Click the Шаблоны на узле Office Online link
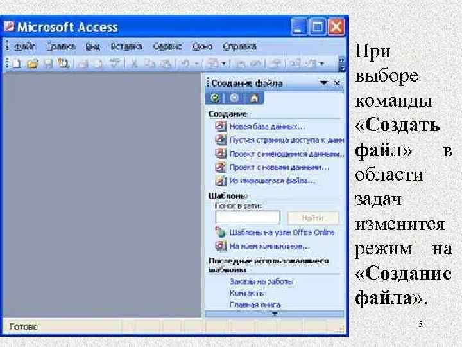This screenshot has width=462, height=347. (x=282, y=233)
